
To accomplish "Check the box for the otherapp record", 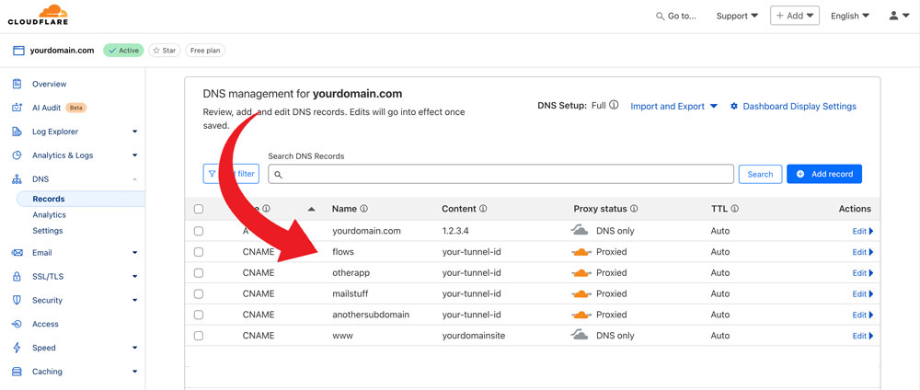I will point(199,273).
